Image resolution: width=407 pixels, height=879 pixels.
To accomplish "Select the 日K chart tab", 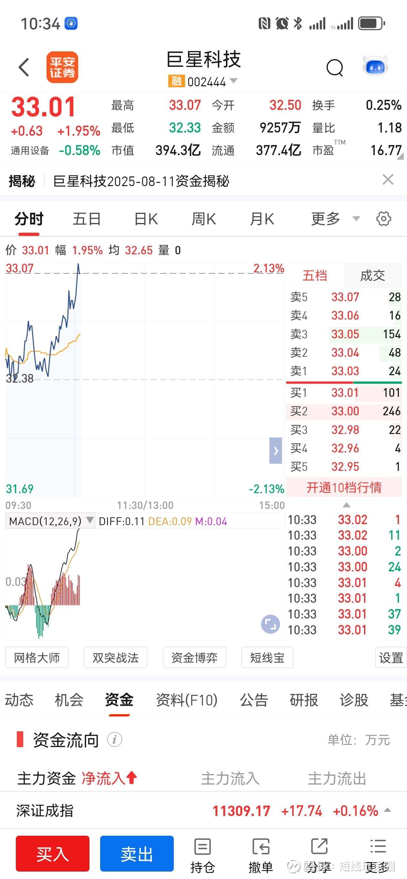I will point(146,219).
